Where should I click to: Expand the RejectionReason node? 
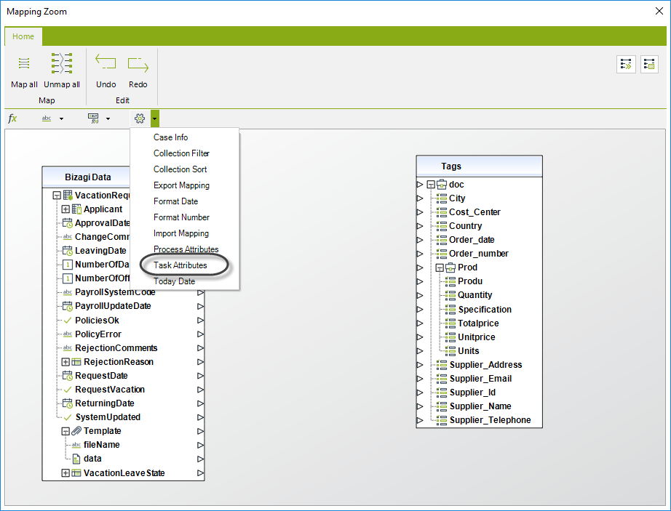point(65,362)
